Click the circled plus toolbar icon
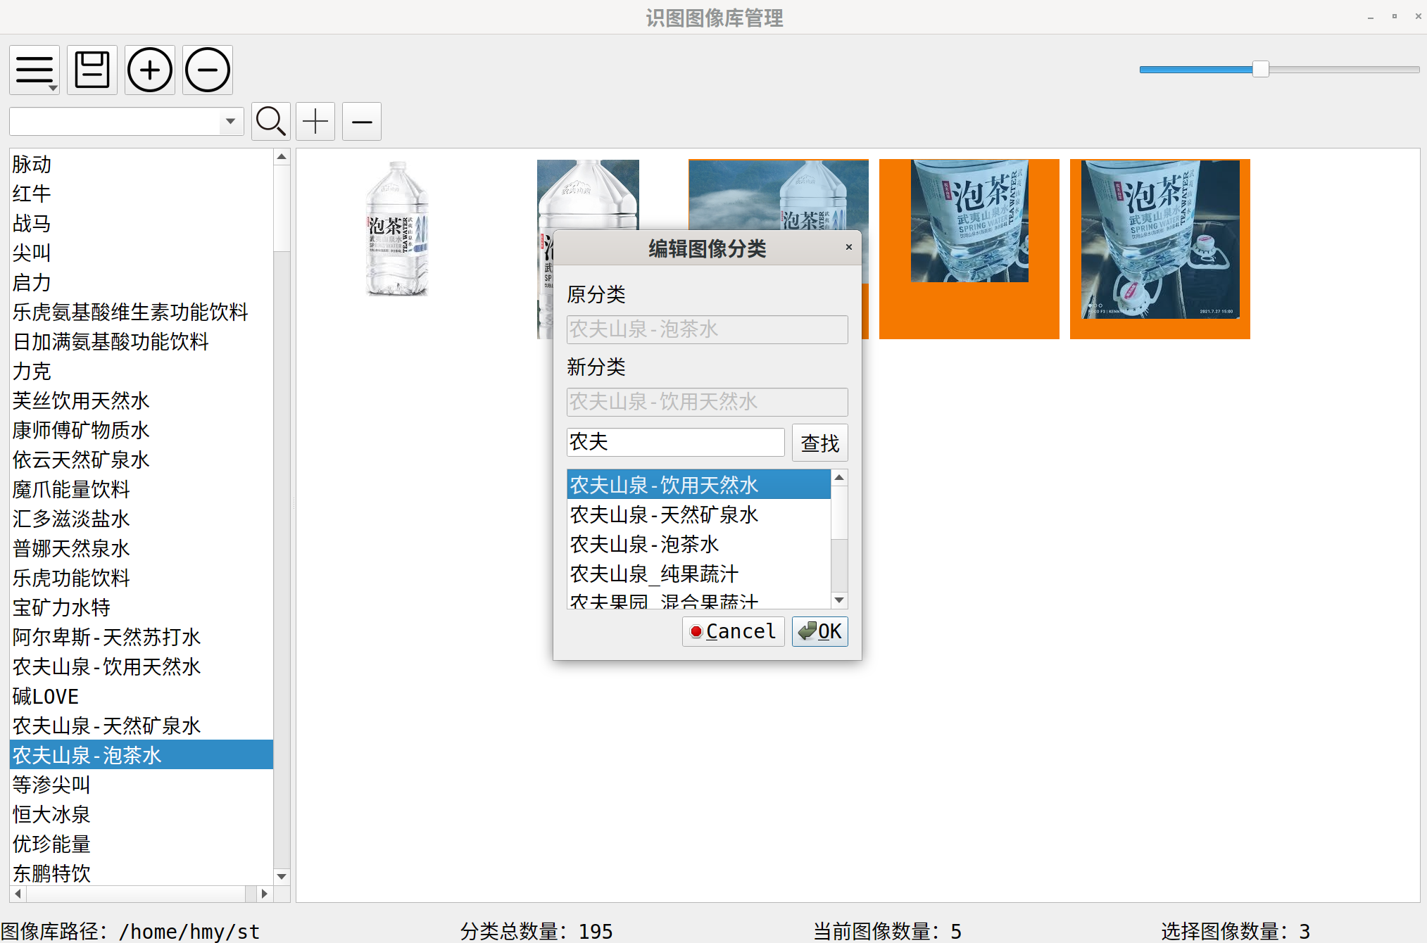The image size is (1427, 943). (150, 70)
